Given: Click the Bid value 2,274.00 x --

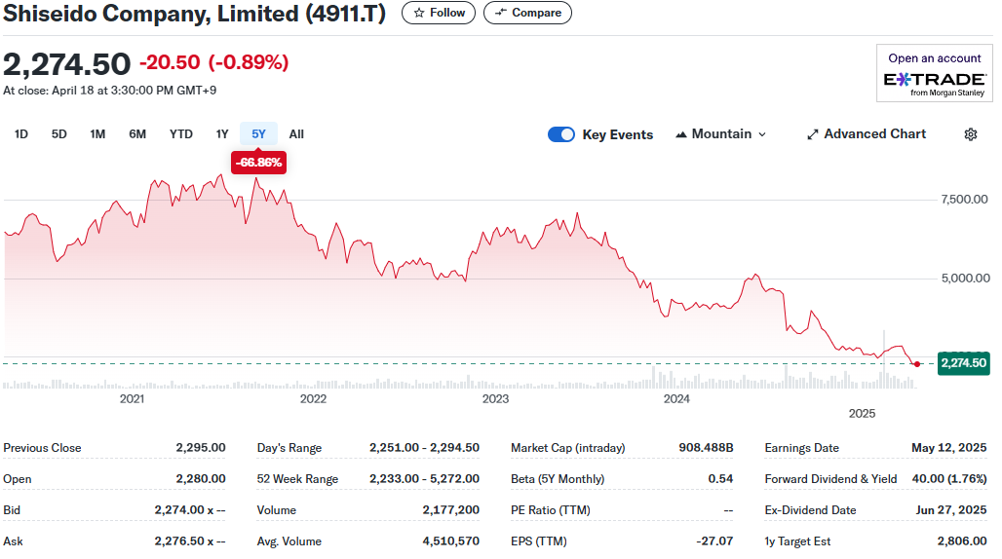Looking at the screenshot, I should click(x=190, y=510).
